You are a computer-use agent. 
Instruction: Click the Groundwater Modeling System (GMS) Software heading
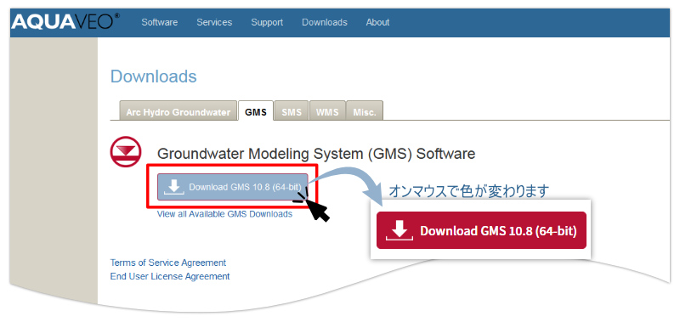coord(316,154)
